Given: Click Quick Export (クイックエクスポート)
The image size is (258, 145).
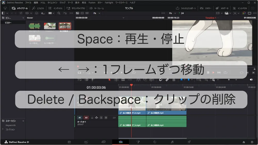Looking at the screenshot, I should pos(186,8).
